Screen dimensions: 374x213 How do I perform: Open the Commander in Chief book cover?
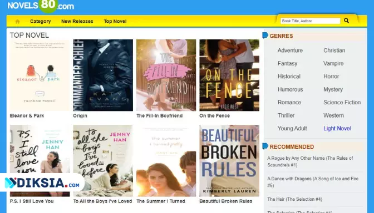[x=103, y=75]
